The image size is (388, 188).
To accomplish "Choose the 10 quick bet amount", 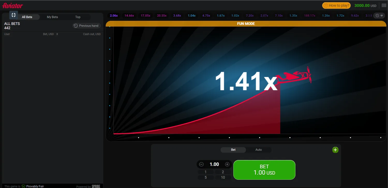I will (223, 177).
